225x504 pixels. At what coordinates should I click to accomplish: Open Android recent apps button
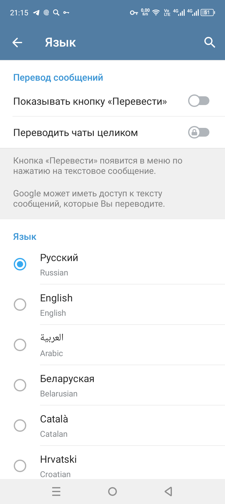56,491
